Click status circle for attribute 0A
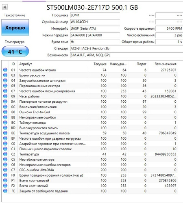 pyautogui.click(x=5, y=101)
